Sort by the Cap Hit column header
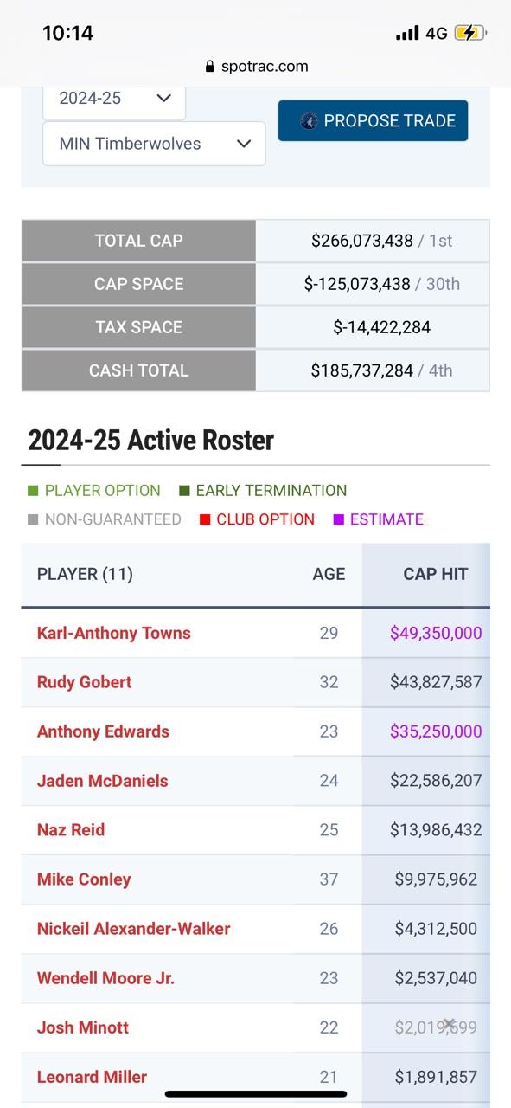The width and height of the screenshot is (511, 1108). point(435,574)
